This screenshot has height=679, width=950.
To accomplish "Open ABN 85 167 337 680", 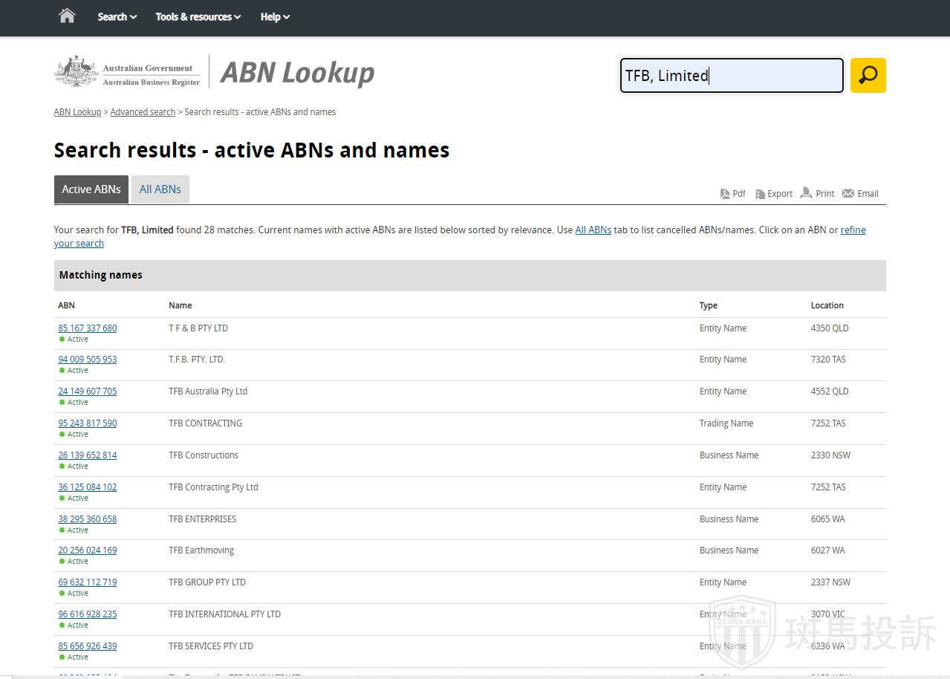I will point(88,328).
